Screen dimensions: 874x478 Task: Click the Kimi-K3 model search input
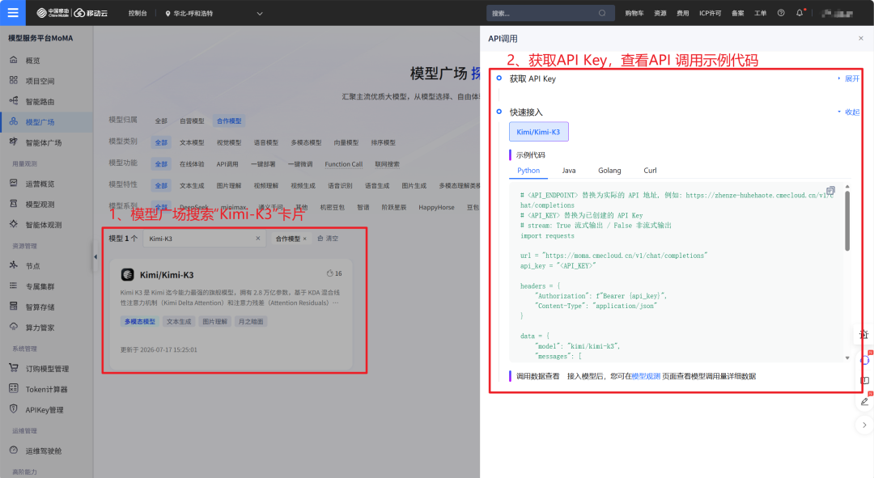[204, 239]
